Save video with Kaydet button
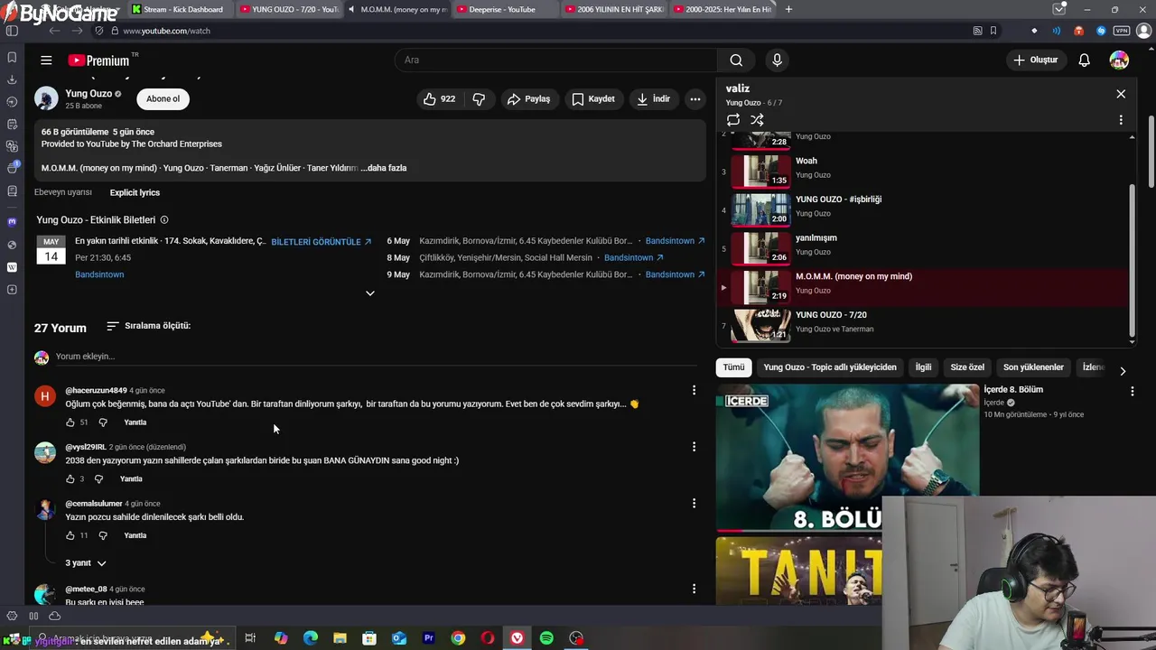Viewport: 1156px width, 650px height. tap(593, 99)
